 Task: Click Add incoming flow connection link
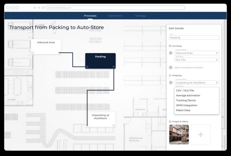coord(189,67)
